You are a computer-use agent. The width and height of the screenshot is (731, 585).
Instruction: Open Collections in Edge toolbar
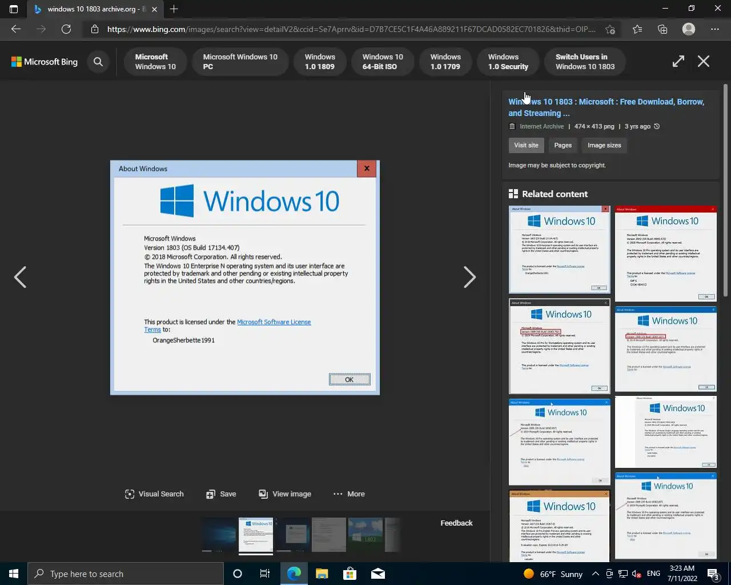[x=662, y=29]
